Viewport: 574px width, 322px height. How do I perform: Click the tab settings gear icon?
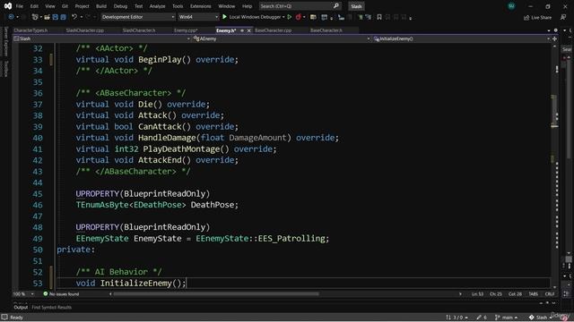point(555,30)
